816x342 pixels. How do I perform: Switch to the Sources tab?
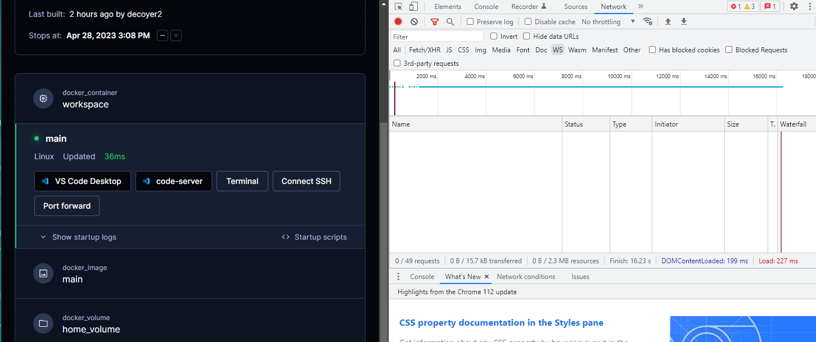tap(576, 7)
